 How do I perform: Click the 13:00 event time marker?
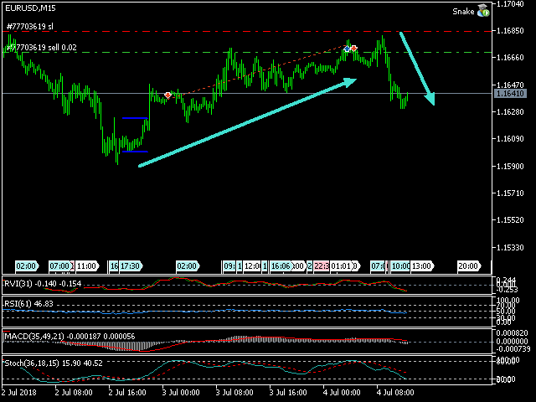pos(422,266)
